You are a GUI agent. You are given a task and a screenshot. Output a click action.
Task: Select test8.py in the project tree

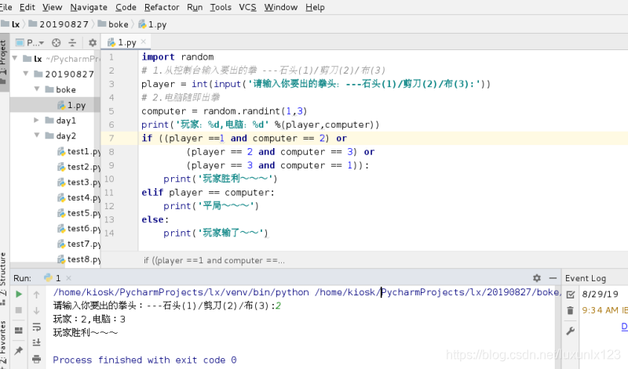click(79, 259)
